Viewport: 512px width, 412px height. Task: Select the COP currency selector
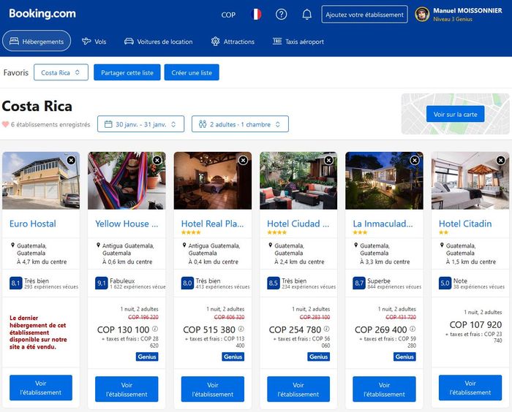click(x=228, y=15)
